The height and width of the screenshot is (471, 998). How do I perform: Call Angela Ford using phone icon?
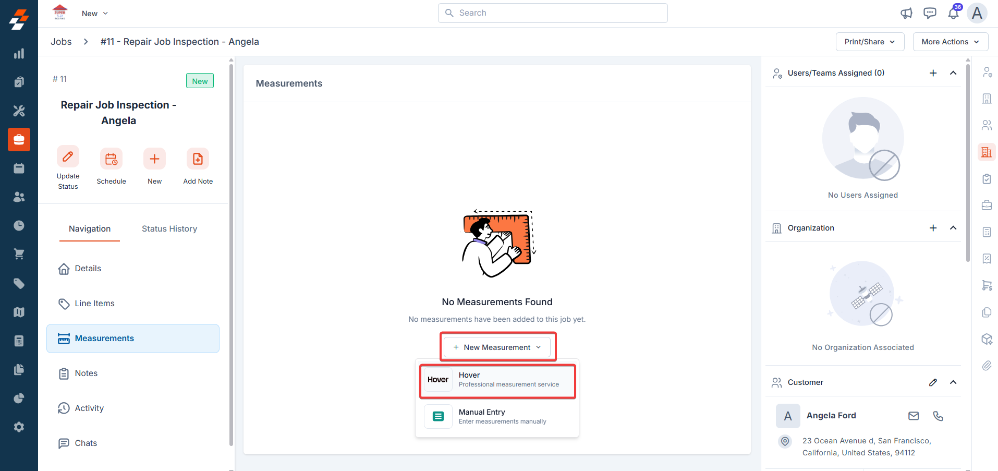[938, 416]
